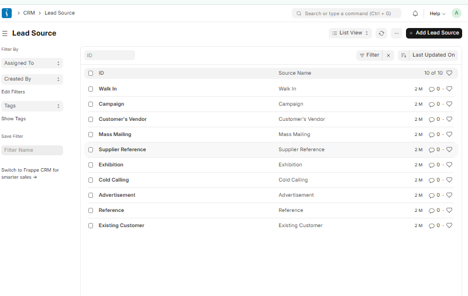The image size is (468, 296).
Task: Go to Lead Source breadcrumb
Action: tap(60, 13)
